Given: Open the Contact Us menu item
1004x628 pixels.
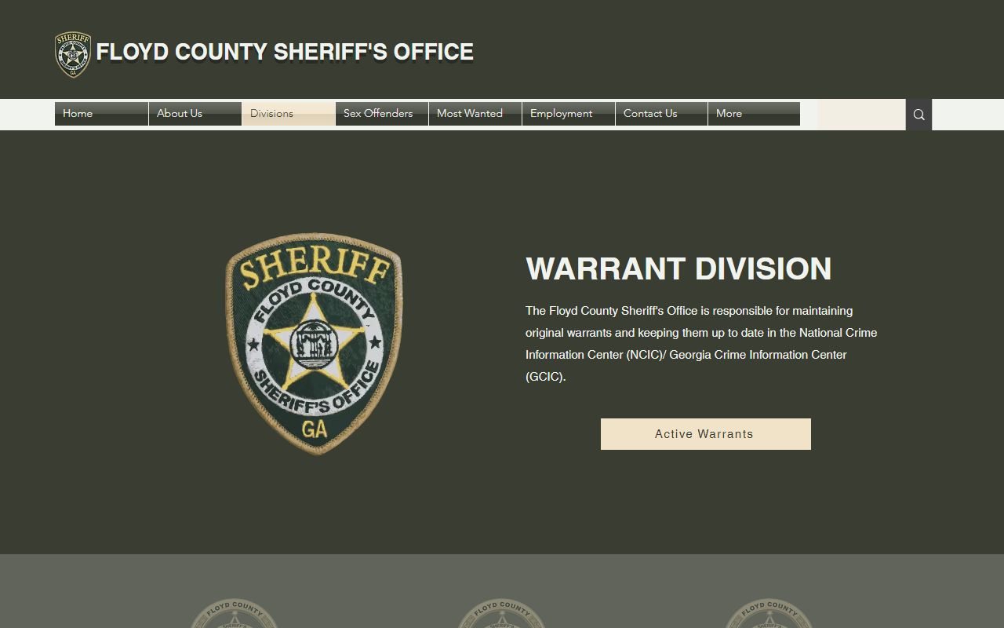Looking at the screenshot, I should 661,114.
